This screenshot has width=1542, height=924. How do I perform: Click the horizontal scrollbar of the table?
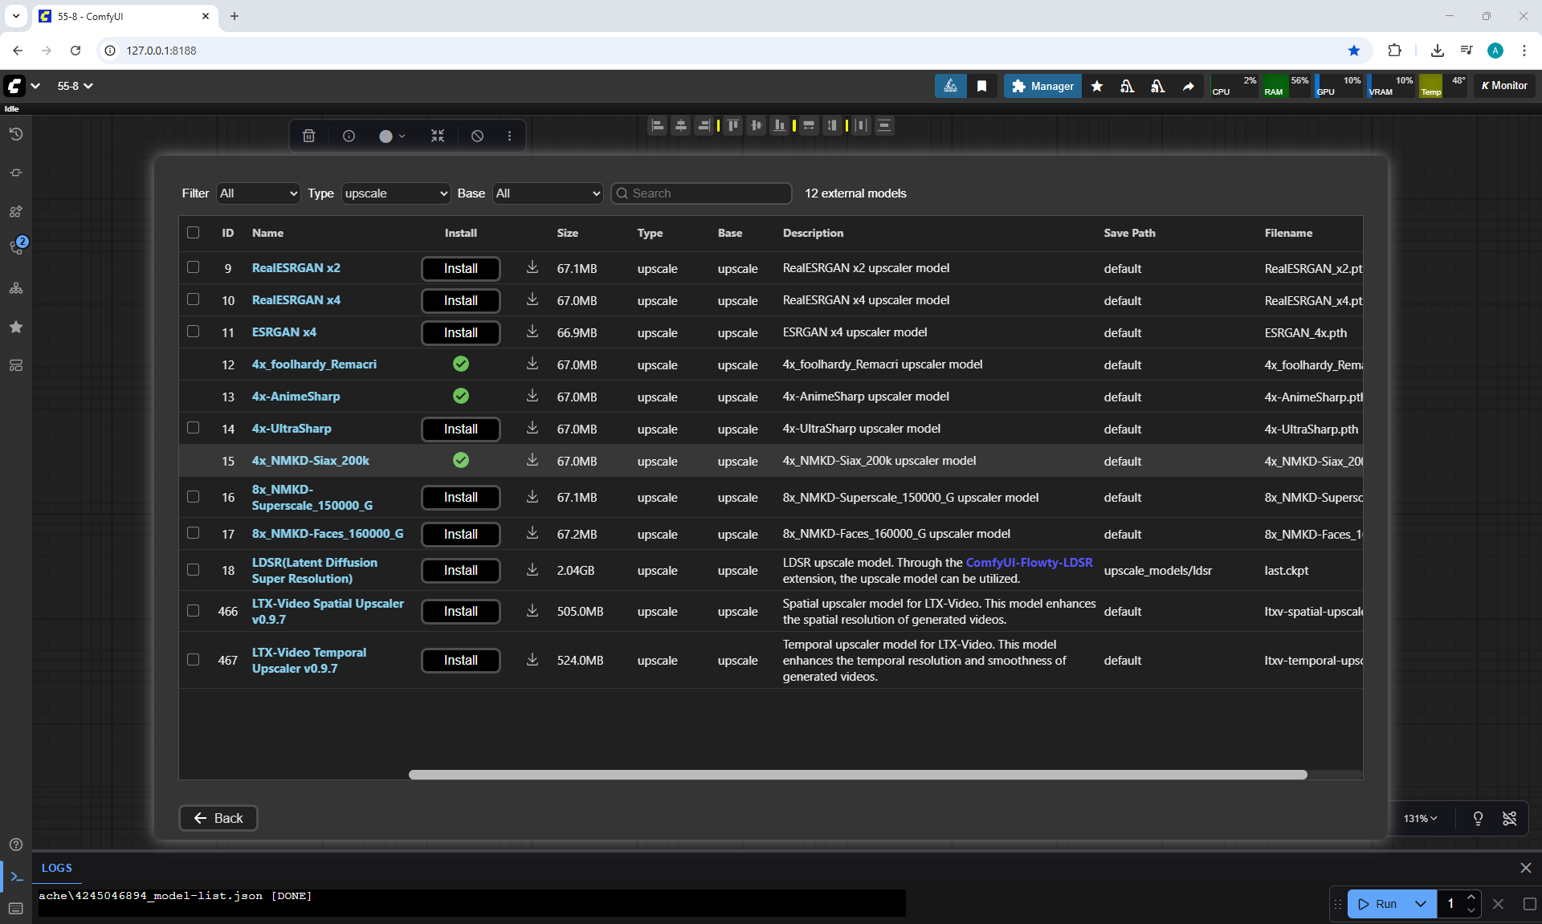(857, 775)
